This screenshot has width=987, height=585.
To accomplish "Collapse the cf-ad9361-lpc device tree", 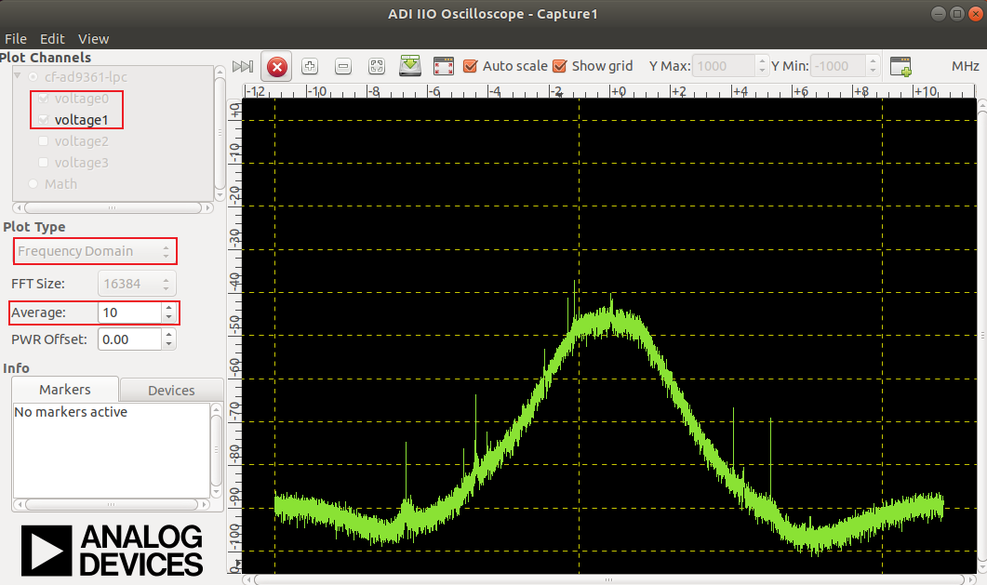I will pyautogui.click(x=17, y=76).
